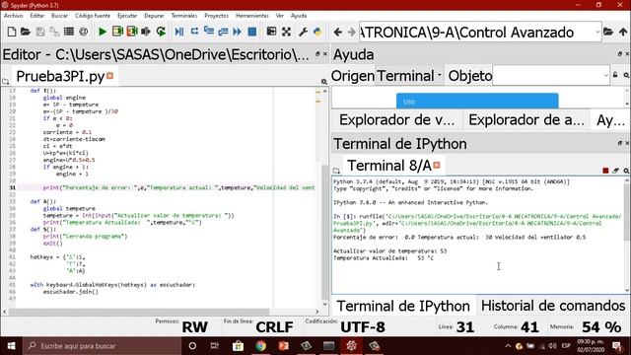
Task: Switch to Historial de comandos tab
Action: click(553, 306)
